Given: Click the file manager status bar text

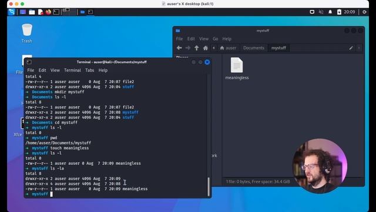Looking at the screenshot, I should [258, 181].
